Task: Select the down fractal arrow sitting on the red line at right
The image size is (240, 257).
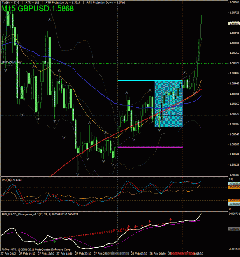Action: (194, 93)
